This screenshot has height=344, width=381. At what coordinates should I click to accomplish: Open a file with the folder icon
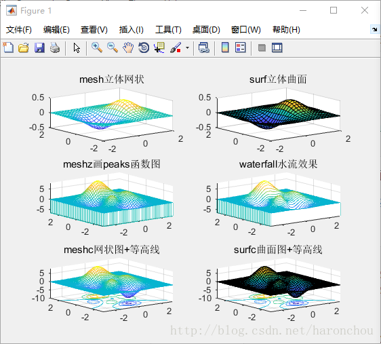point(24,47)
